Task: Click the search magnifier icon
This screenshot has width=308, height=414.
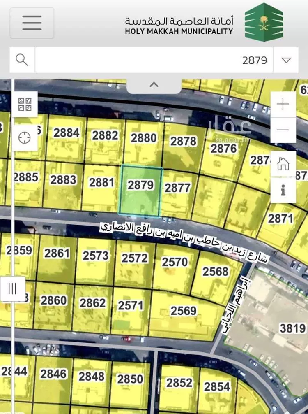Action: coord(22,60)
